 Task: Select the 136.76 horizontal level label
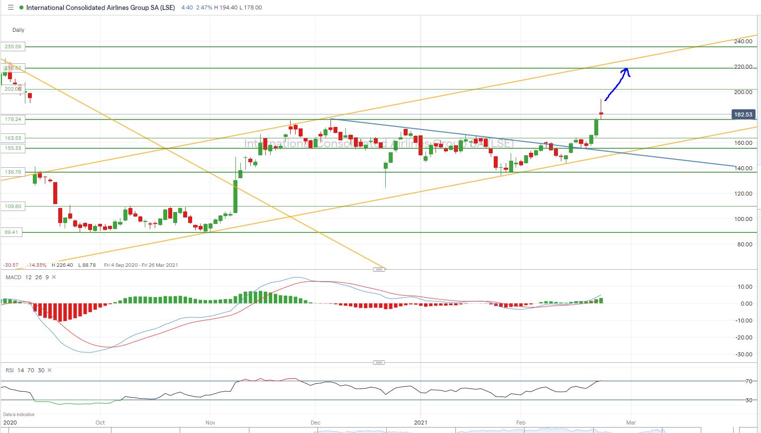pos(13,172)
